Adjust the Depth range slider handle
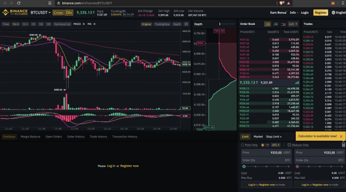 (220, 24)
